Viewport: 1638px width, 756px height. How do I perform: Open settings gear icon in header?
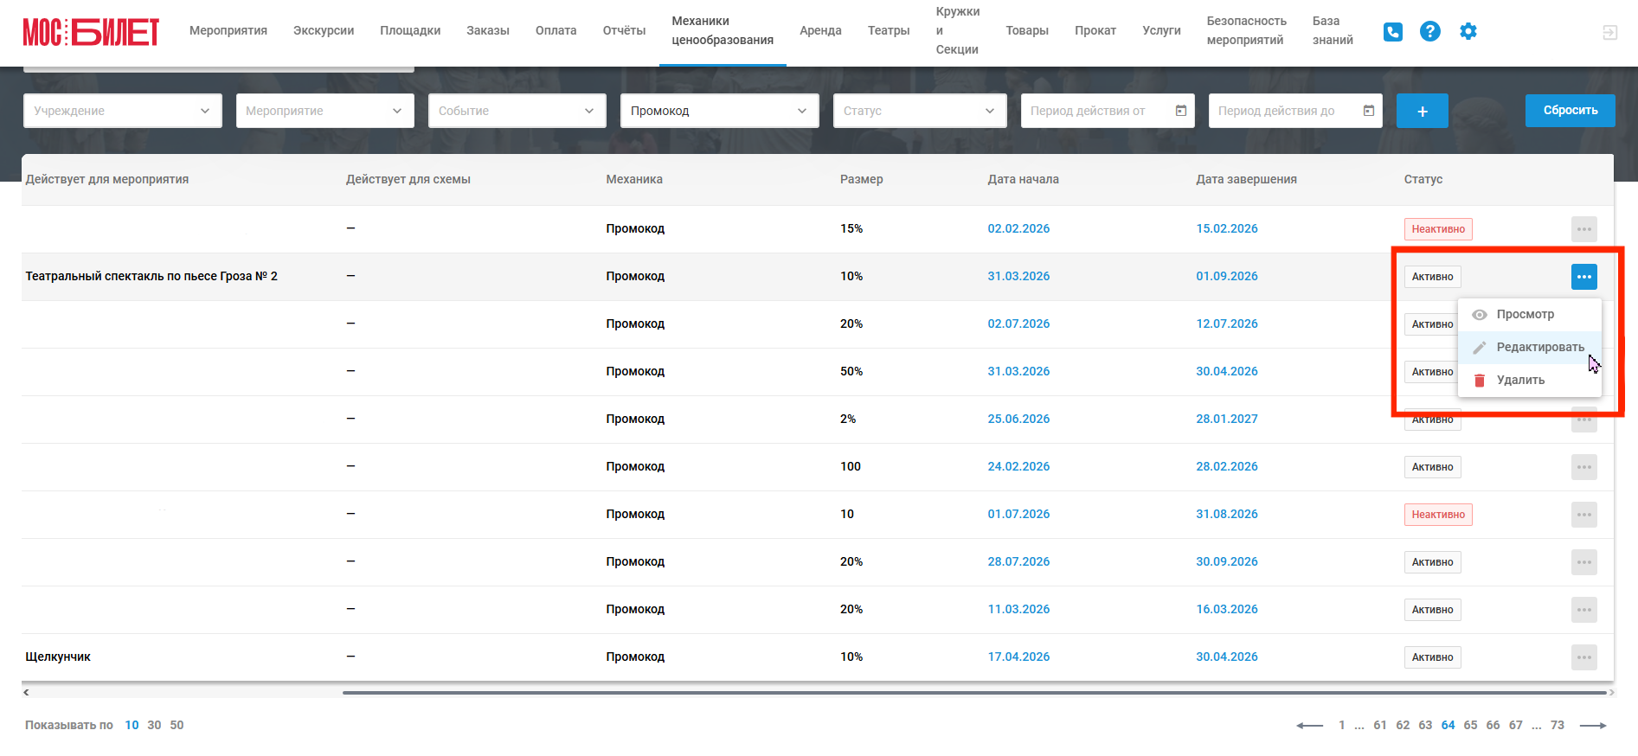[1468, 31]
